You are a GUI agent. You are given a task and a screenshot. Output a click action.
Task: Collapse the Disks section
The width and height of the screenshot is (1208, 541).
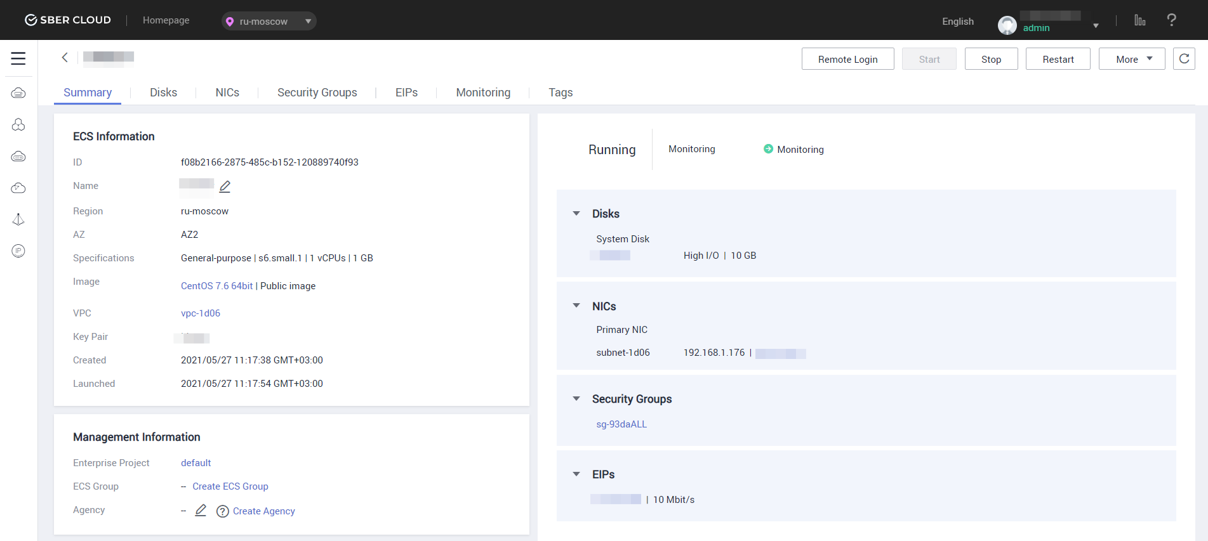coord(576,214)
